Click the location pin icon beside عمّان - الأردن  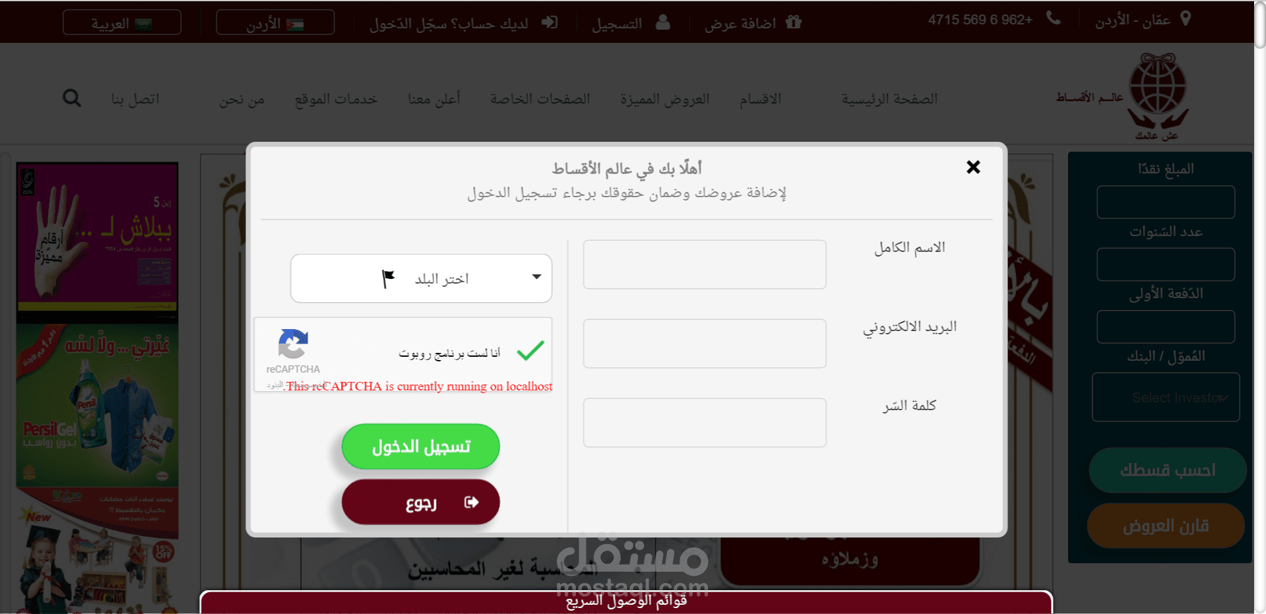tap(1186, 18)
